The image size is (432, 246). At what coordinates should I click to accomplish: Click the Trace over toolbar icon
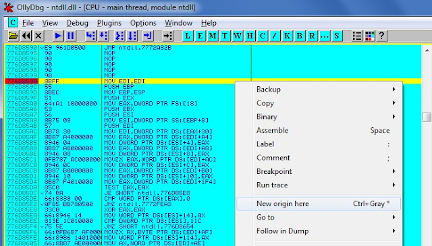[132, 36]
